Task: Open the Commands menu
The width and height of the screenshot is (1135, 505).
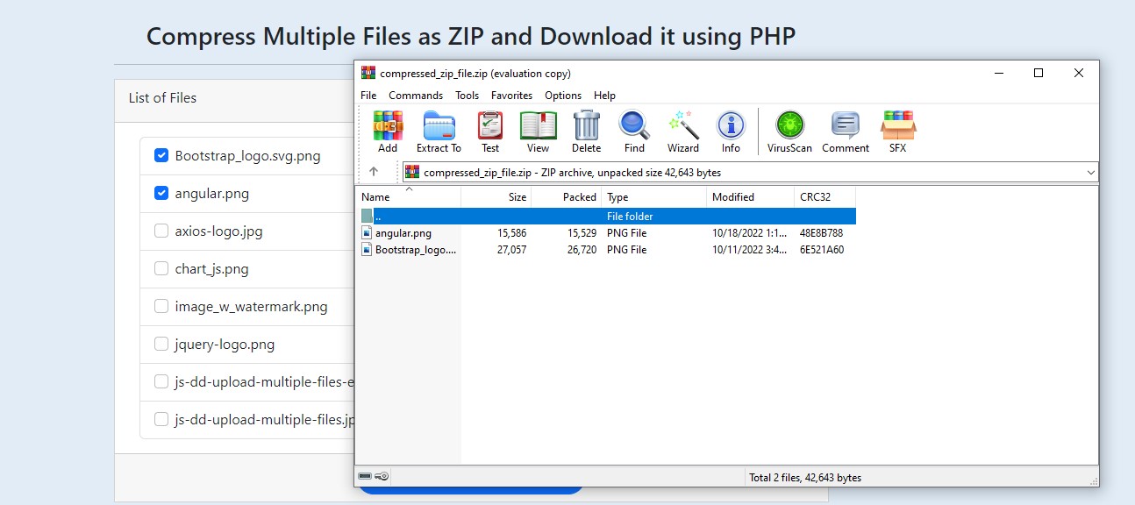Action: 416,96
